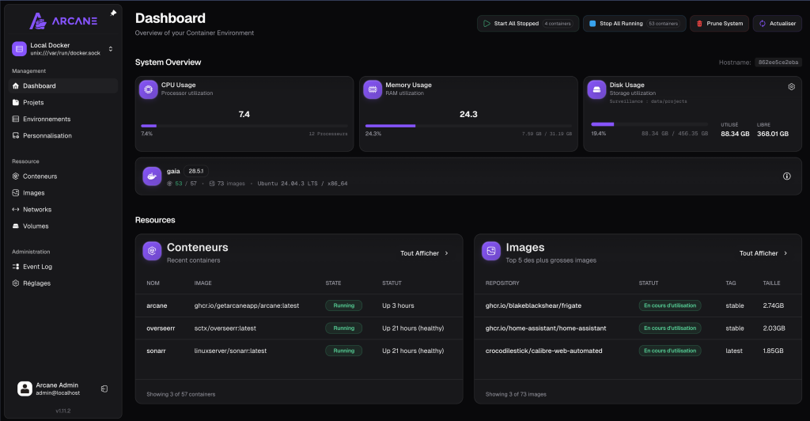Click Start All Stopped button
Image resolution: width=810 pixels, height=421 pixels.
point(528,23)
